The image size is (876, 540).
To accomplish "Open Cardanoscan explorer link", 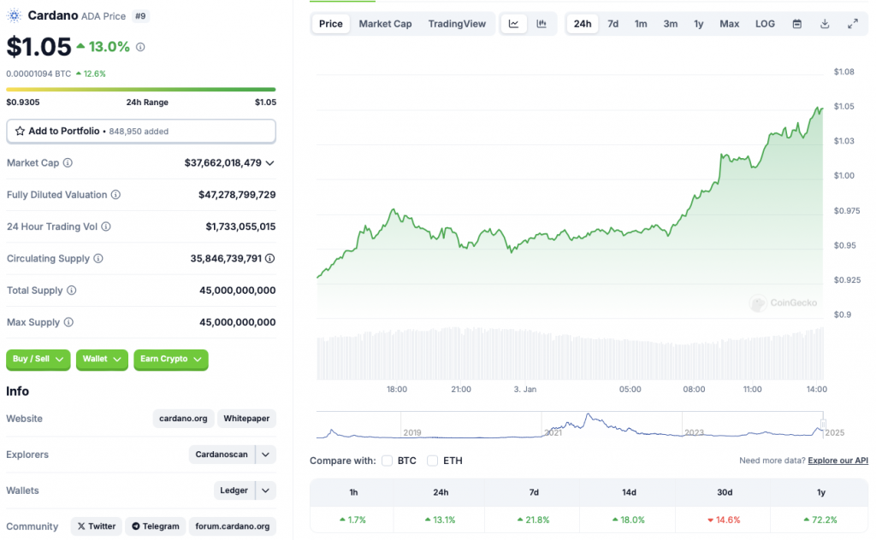I will [222, 454].
